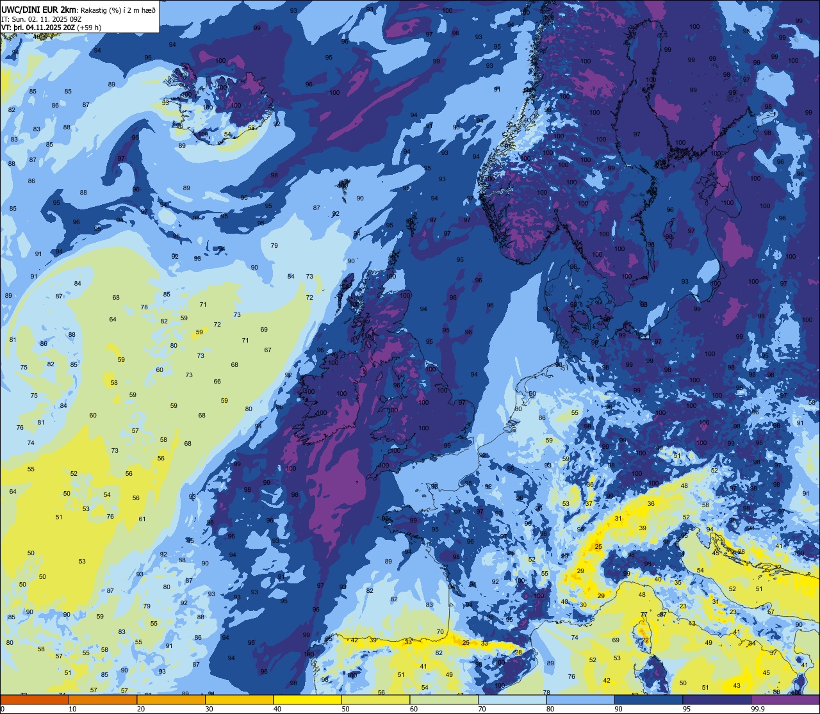Click the '77' humidity value above Corsica
This screenshot has height=714, width=820.
(644, 615)
